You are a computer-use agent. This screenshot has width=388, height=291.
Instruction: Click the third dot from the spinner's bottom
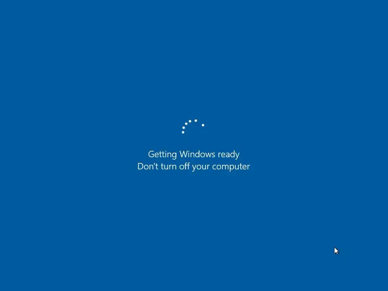186,124
